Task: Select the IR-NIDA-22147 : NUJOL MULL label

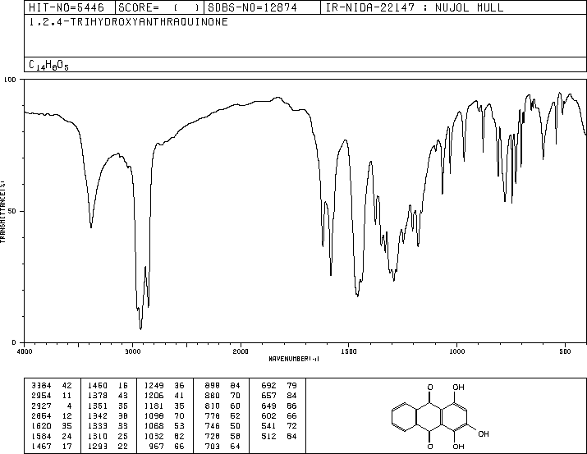Action: 415,7
